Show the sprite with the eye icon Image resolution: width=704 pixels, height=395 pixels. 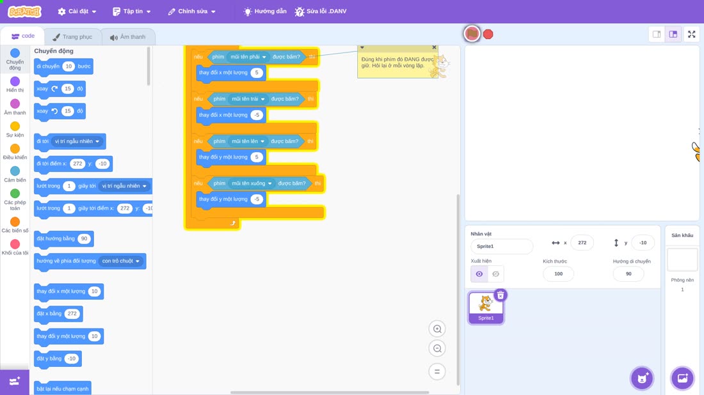[479, 274]
